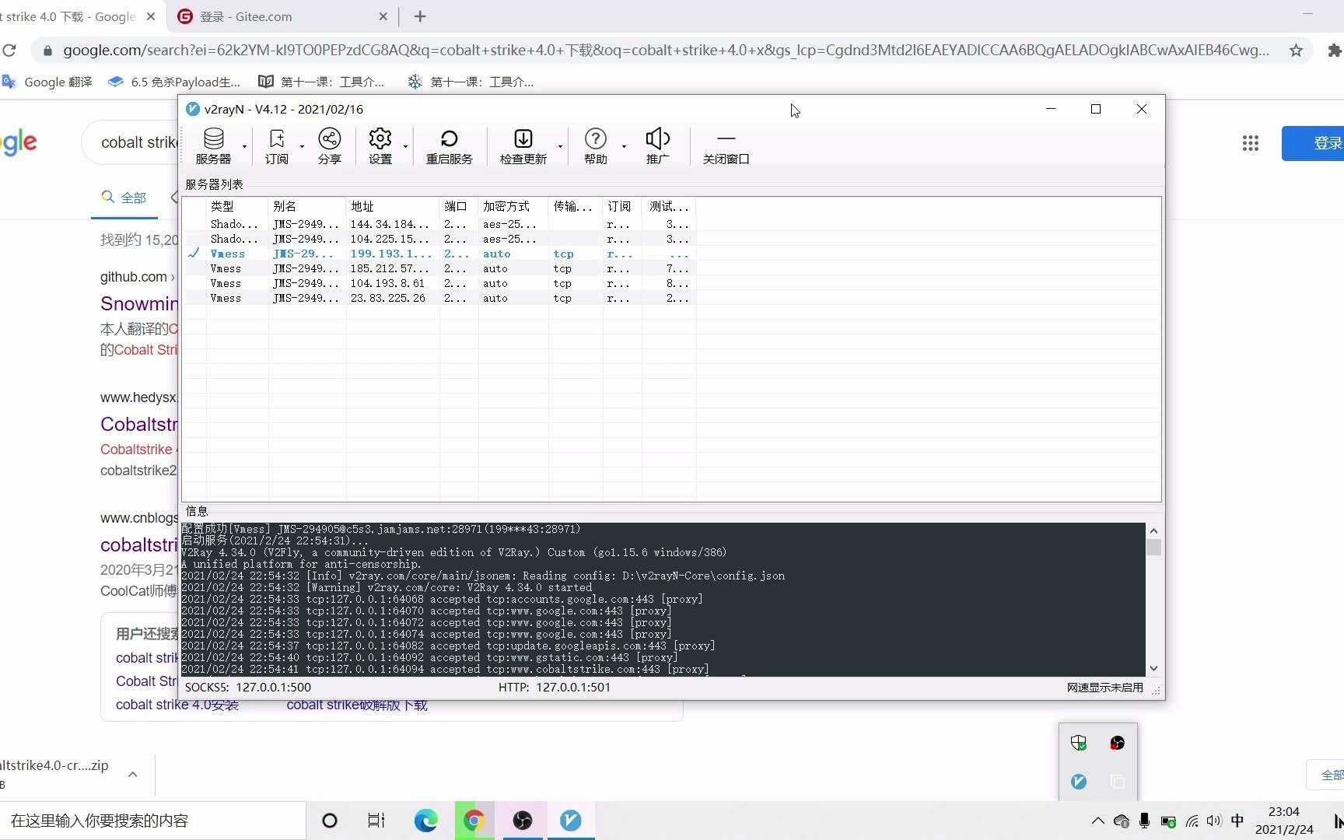Viewport: 1344px width, 840px height.
Task: Expand the 订阅 dropdown arrow
Action: click(302, 147)
